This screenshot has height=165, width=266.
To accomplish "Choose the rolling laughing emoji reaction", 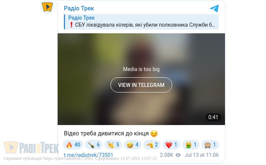I will point(133,145).
